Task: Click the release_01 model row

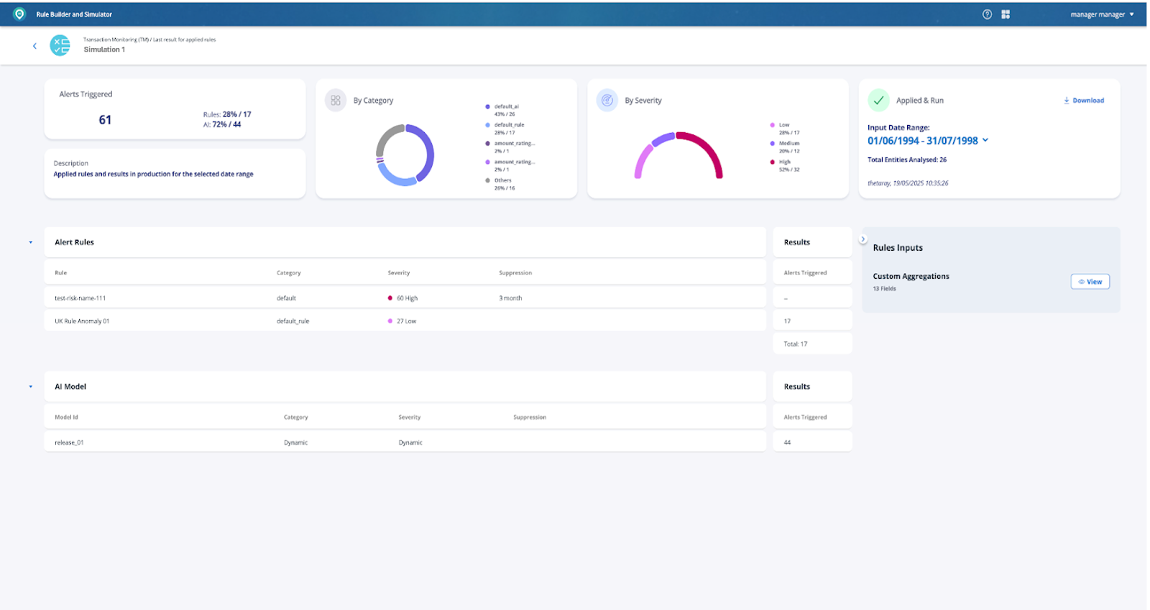Action: click(x=69, y=443)
